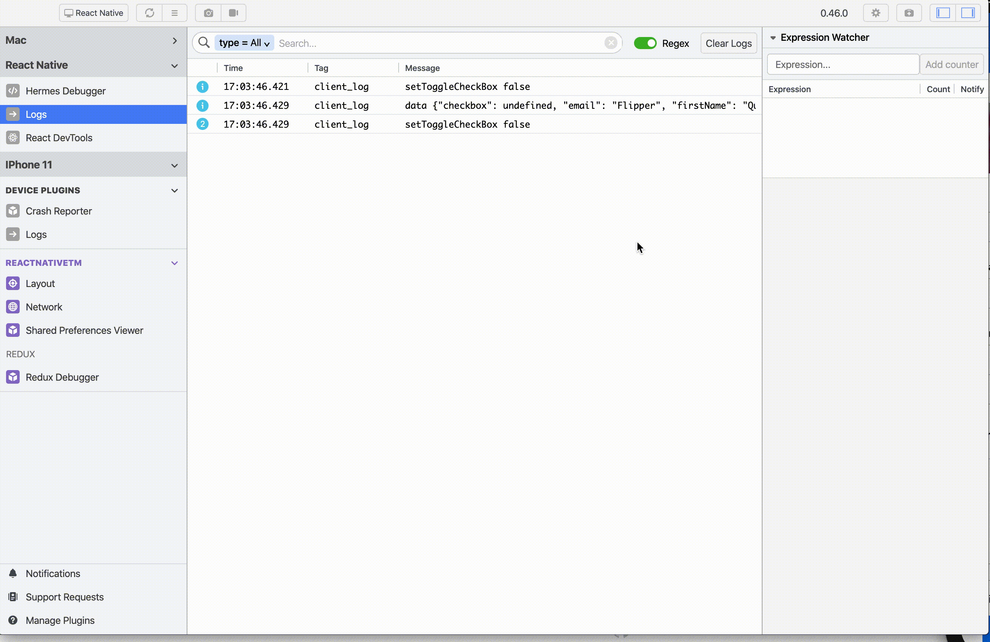
Task: Collapse the Expression Watcher triangle
Action: 773,38
